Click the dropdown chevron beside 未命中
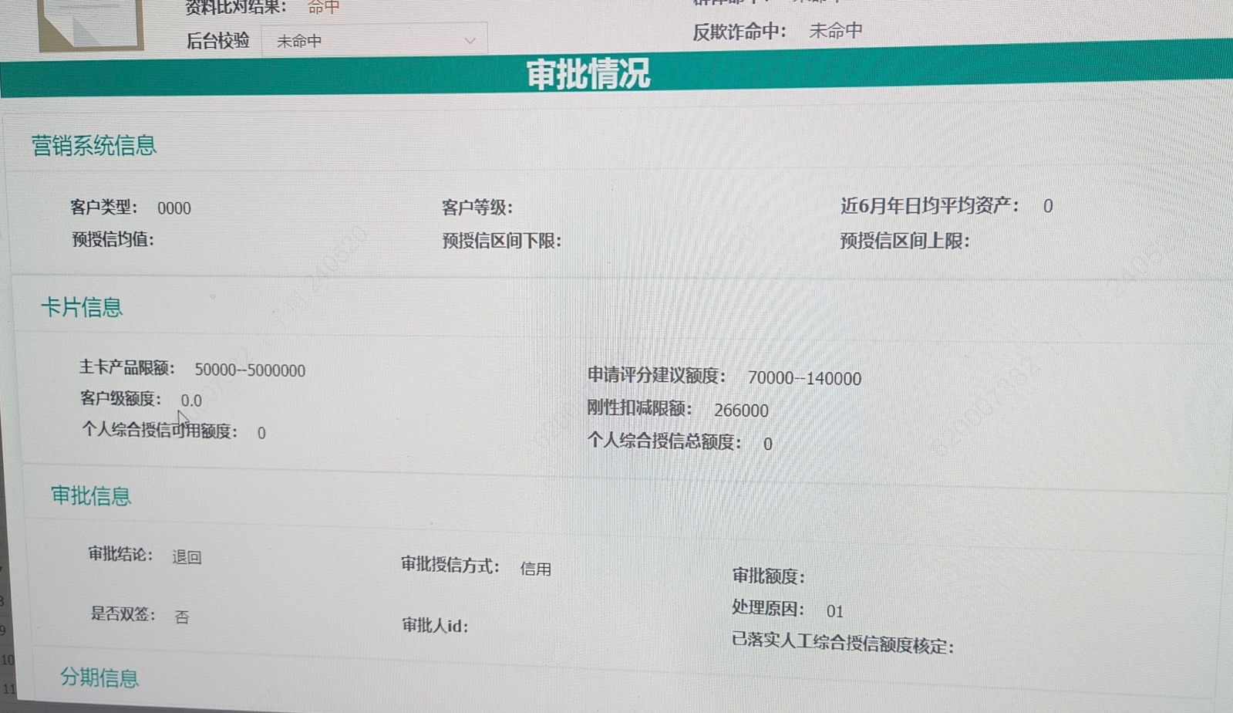 coord(470,40)
